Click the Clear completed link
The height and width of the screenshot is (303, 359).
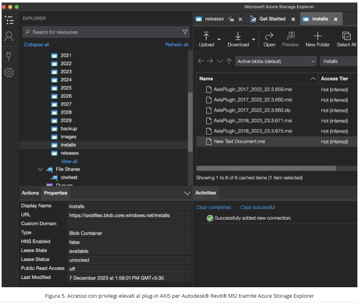click(213, 208)
